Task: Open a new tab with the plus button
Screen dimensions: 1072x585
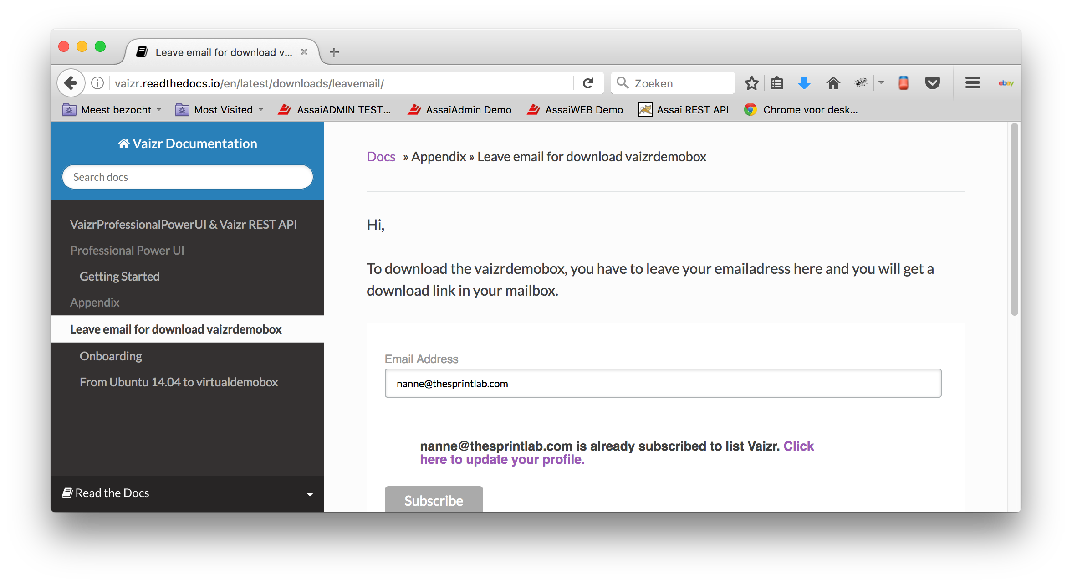Action: [x=334, y=52]
